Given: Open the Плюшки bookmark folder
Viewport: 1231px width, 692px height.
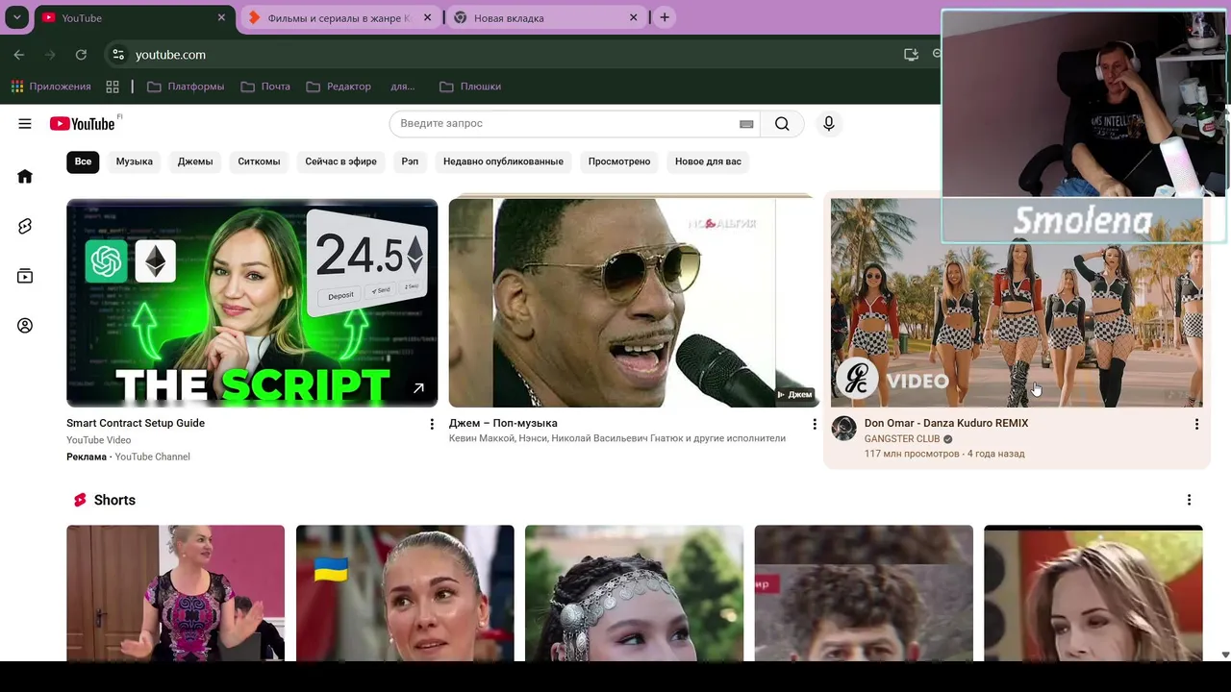Looking at the screenshot, I should coord(470,86).
